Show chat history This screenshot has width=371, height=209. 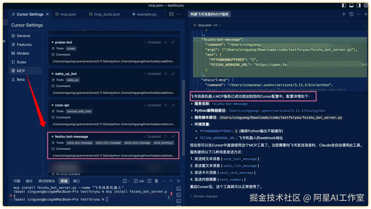[x=351, y=14]
